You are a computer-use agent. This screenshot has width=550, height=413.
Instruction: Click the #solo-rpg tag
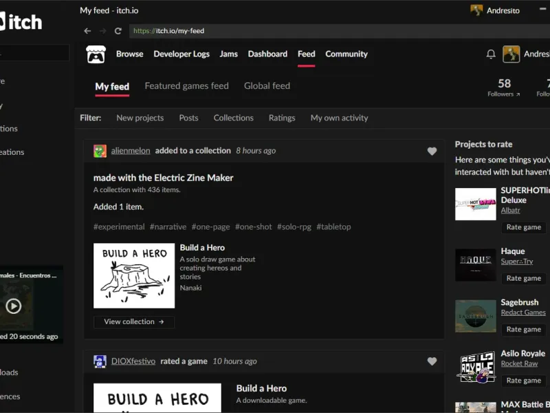point(294,227)
